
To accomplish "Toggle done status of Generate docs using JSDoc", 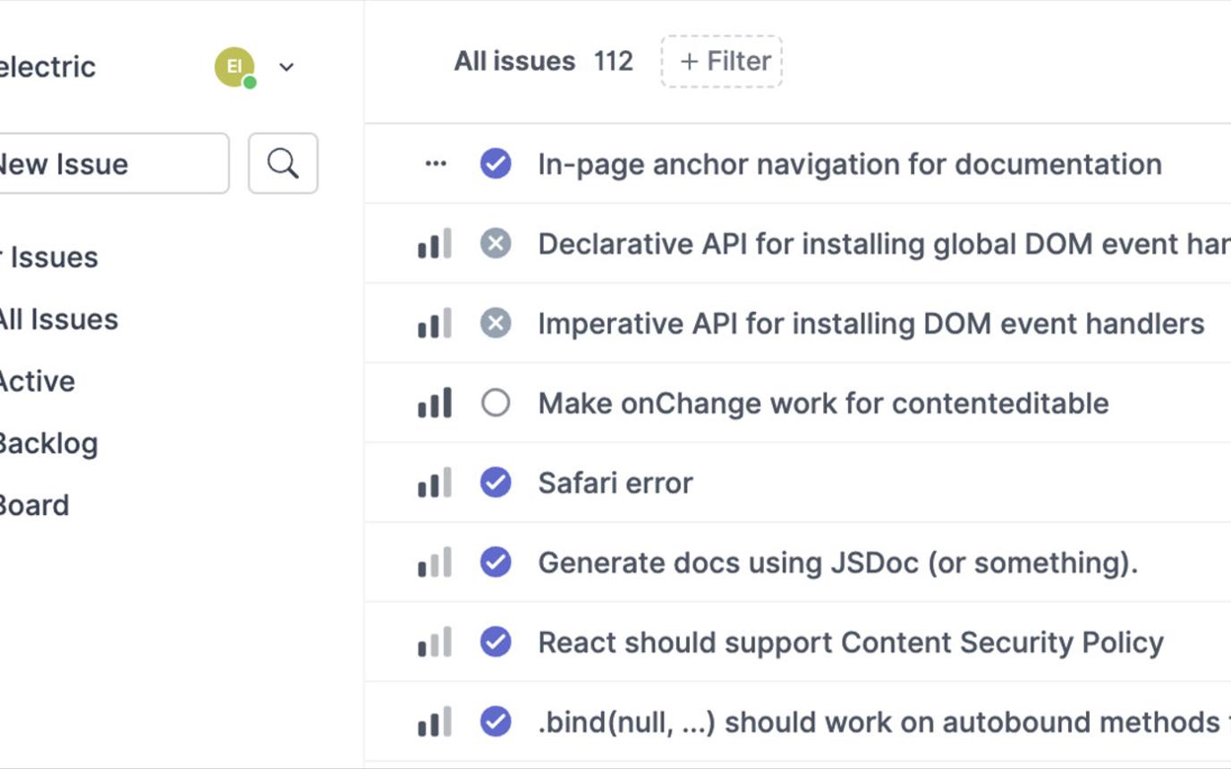I will [x=496, y=562].
